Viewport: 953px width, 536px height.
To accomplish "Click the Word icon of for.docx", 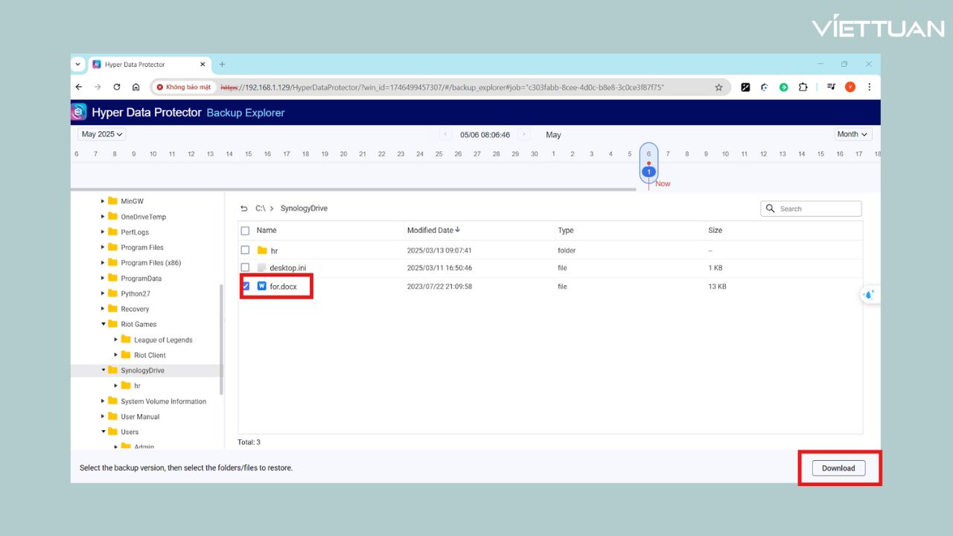I will pyautogui.click(x=261, y=286).
